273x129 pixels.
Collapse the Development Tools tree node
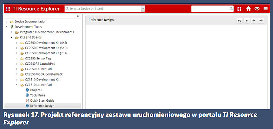click(7, 27)
